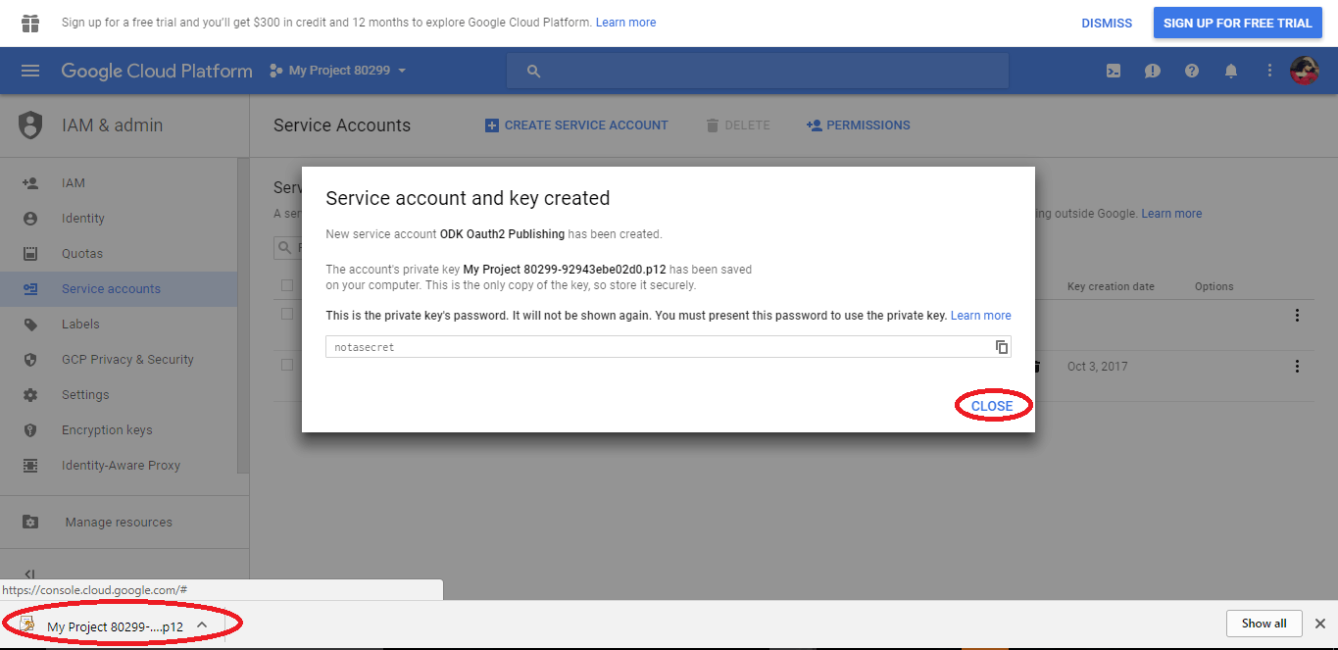Click the Options column header
Image resolution: width=1338 pixels, height=650 pixels.
tap(1214, 286)
